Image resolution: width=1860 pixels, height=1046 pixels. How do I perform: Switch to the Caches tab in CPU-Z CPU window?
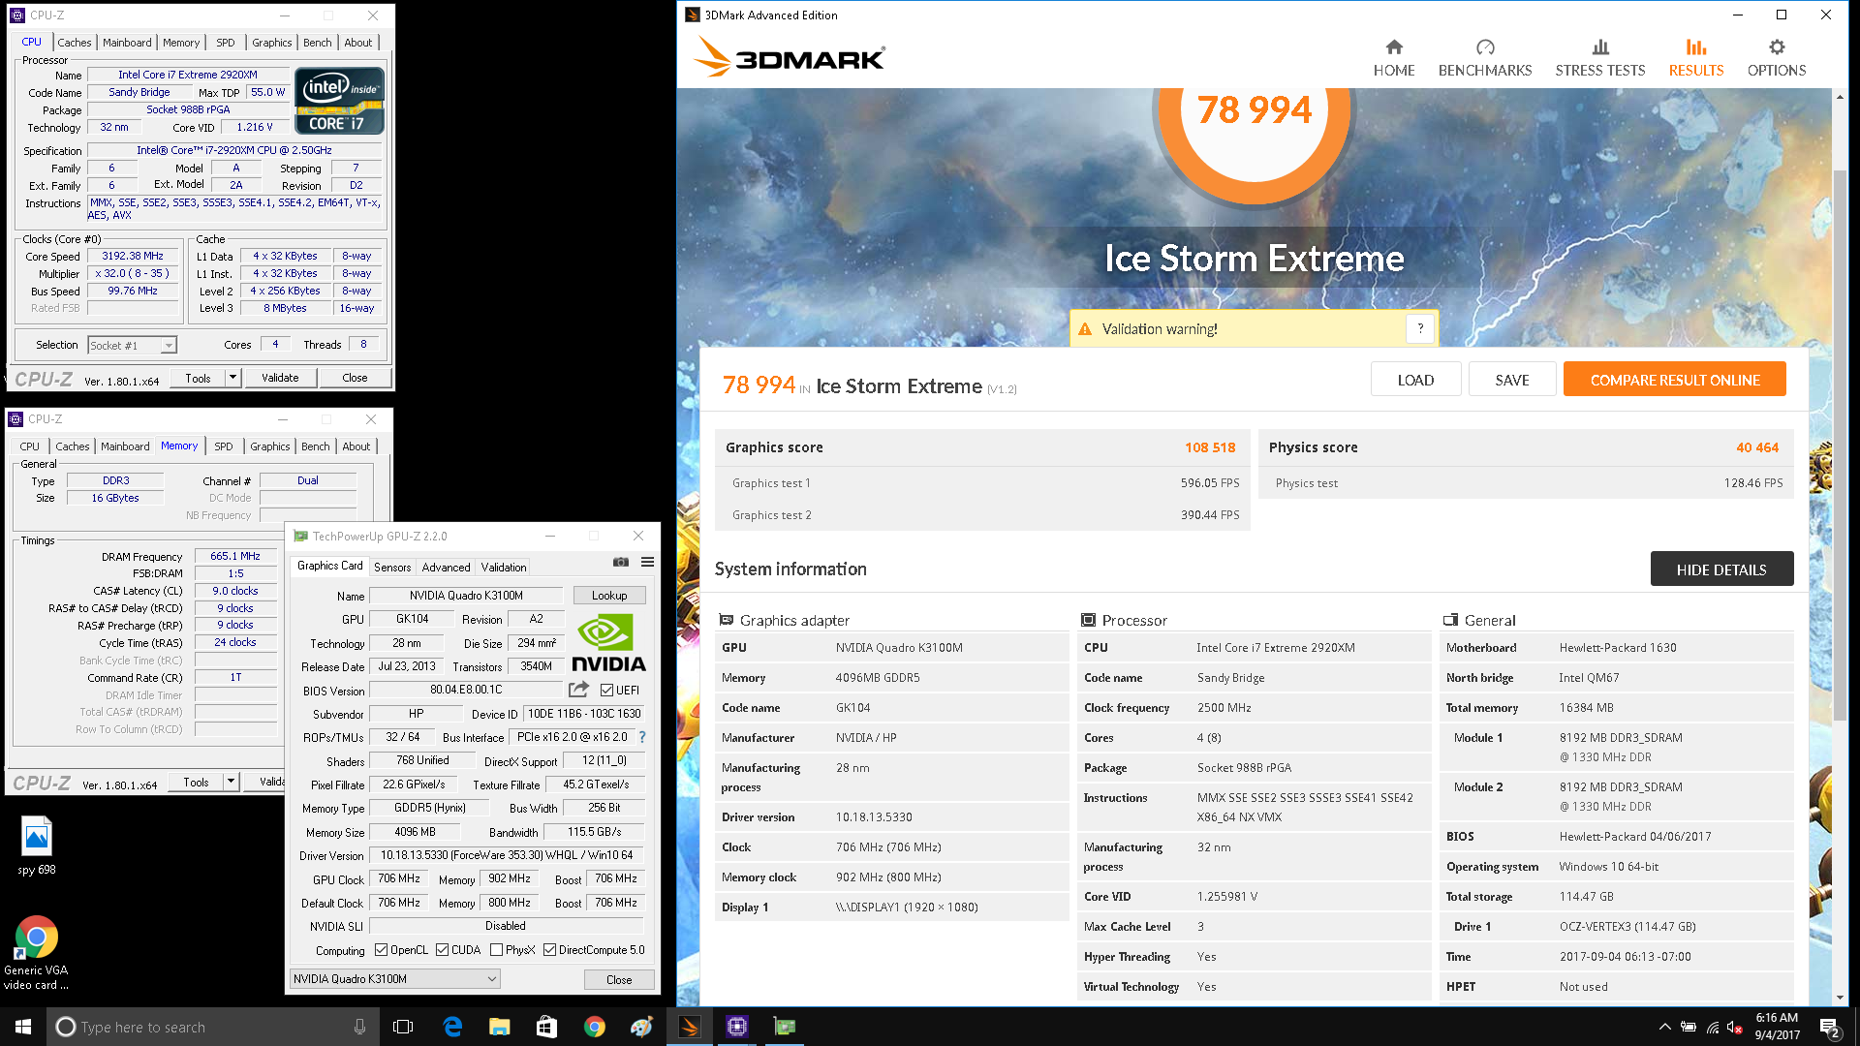coord(74,43)
